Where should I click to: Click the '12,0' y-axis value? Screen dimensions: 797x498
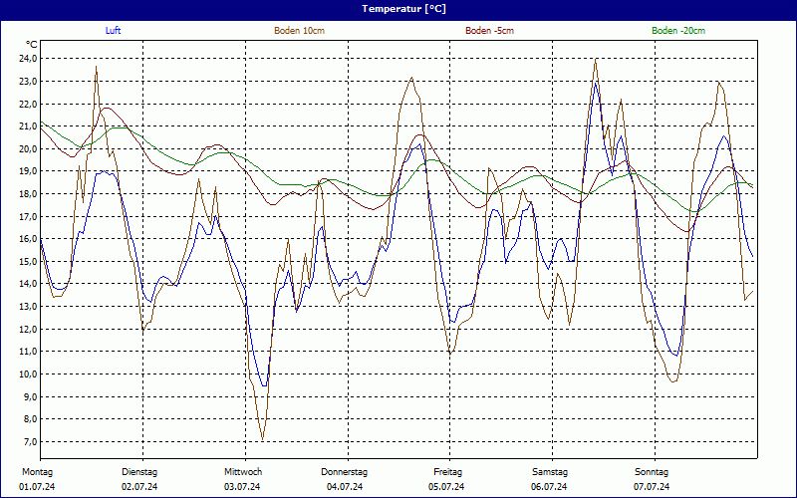click(x=29, y=329)
